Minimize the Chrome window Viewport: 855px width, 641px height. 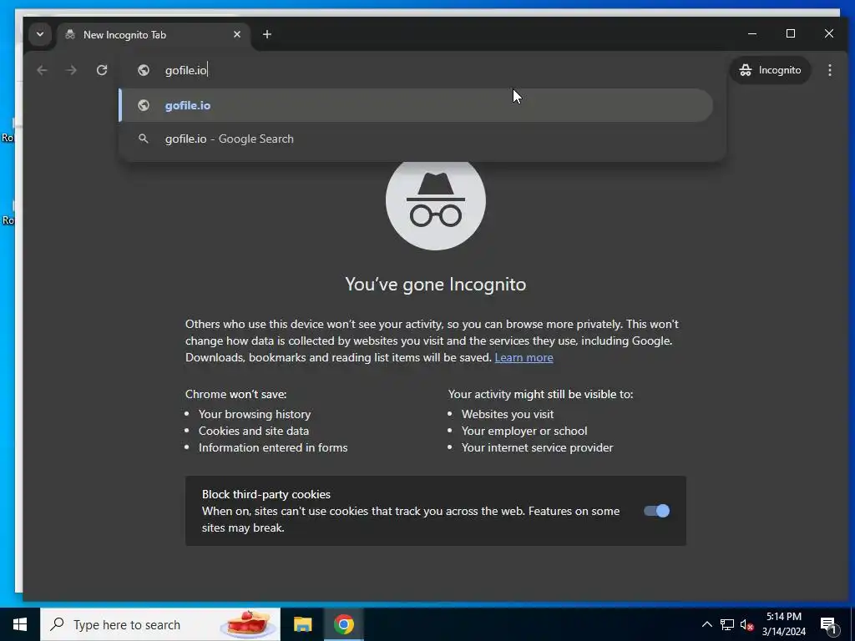[x=752, y=33]
